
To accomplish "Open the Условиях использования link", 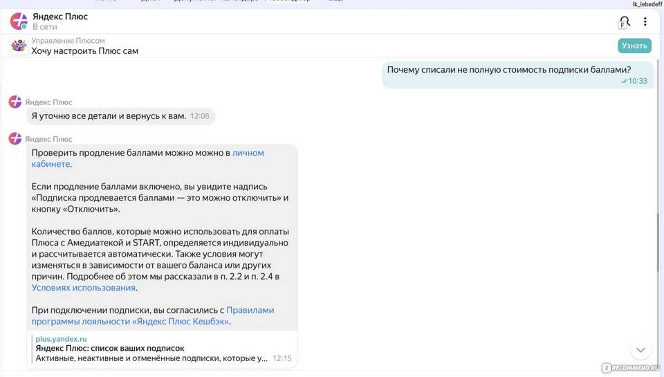I will tap(84, 288).
